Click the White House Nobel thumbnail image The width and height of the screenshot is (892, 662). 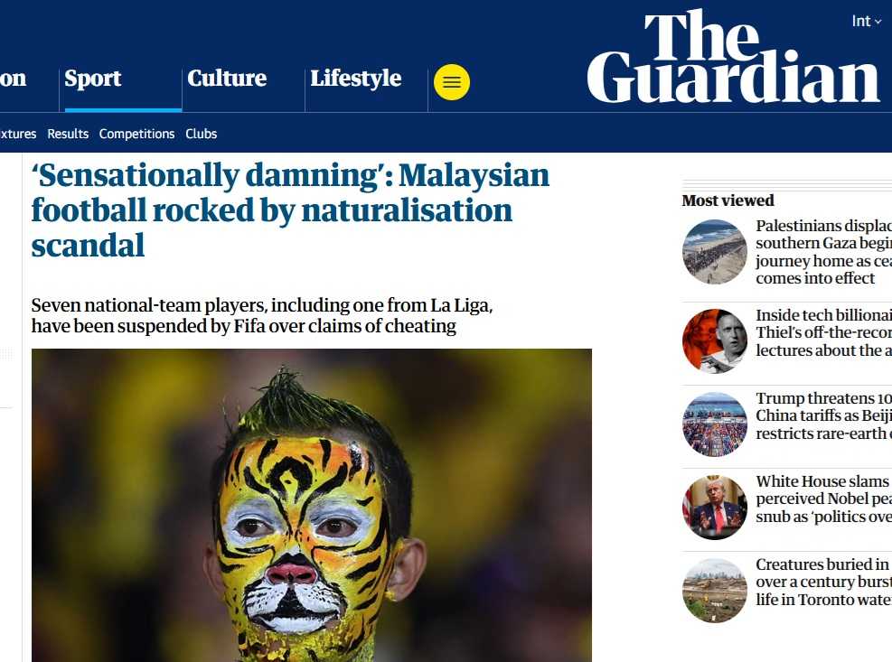pos(715,508)
